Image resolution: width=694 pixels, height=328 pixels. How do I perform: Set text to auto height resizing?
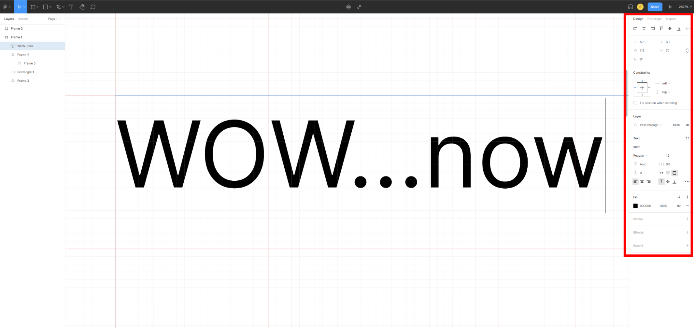pos(668,173)
